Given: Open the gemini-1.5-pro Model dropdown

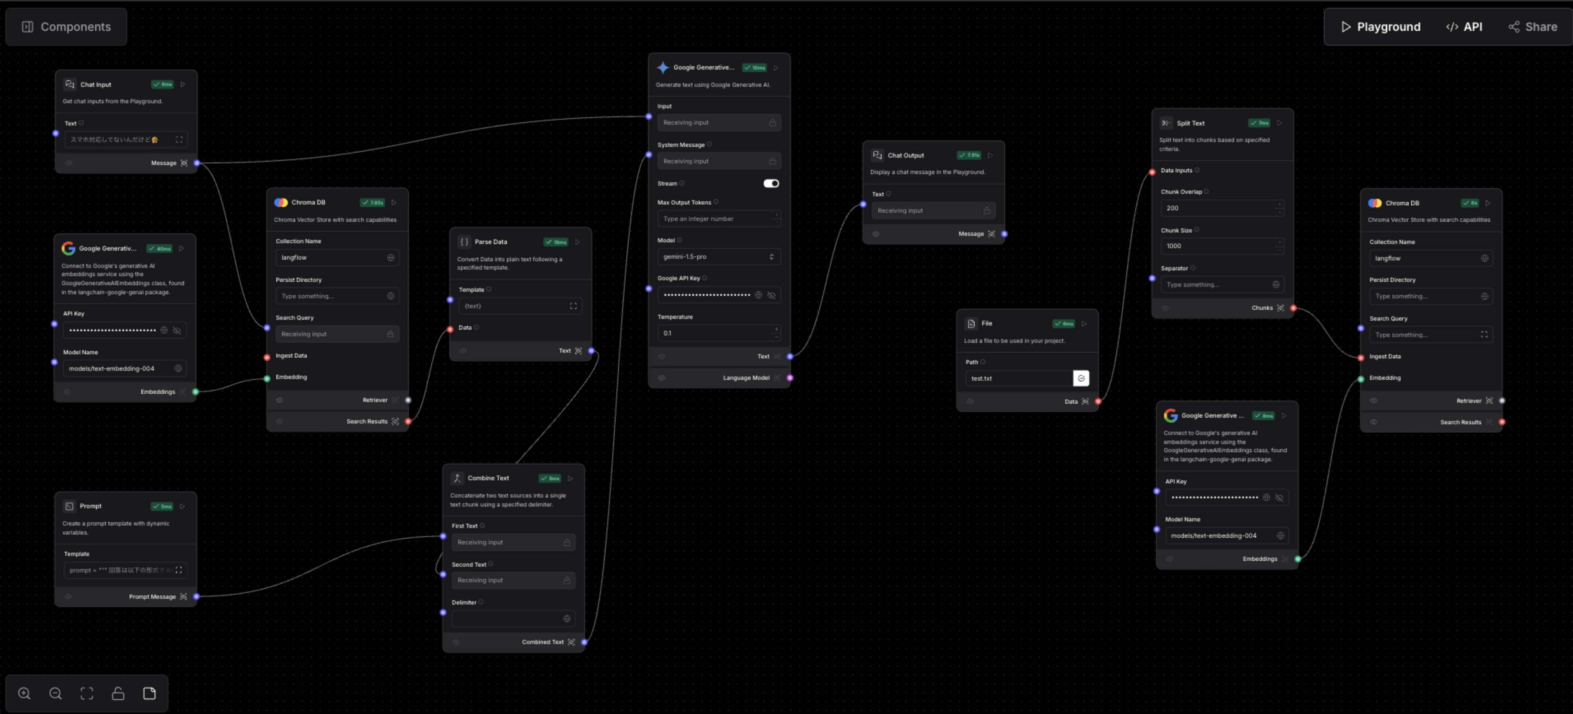Looking at the screenshot, I should [718, 257].
